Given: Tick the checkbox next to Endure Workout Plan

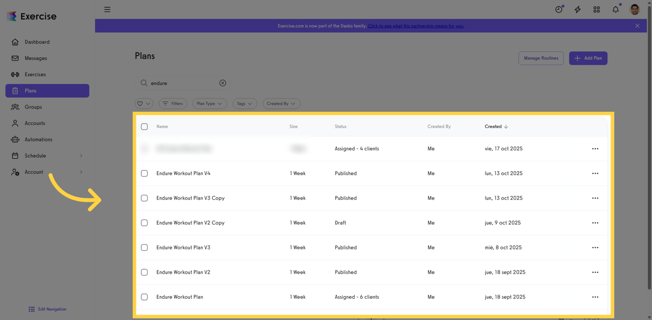Looking at the screenshot, I should [x=144, y=297].
